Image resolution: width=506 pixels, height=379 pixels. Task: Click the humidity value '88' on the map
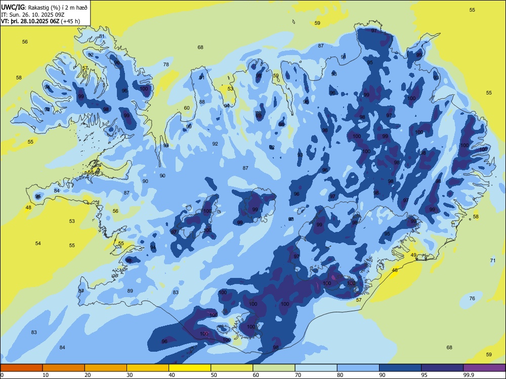pos(202,102)
